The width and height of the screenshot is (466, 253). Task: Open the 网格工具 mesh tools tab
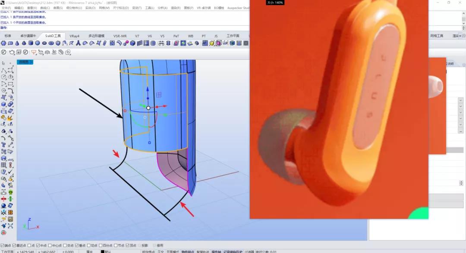point(437,36)
